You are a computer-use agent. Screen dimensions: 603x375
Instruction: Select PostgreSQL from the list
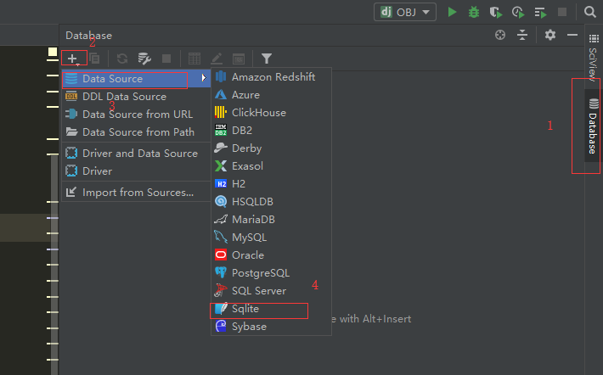pos(260,273)
